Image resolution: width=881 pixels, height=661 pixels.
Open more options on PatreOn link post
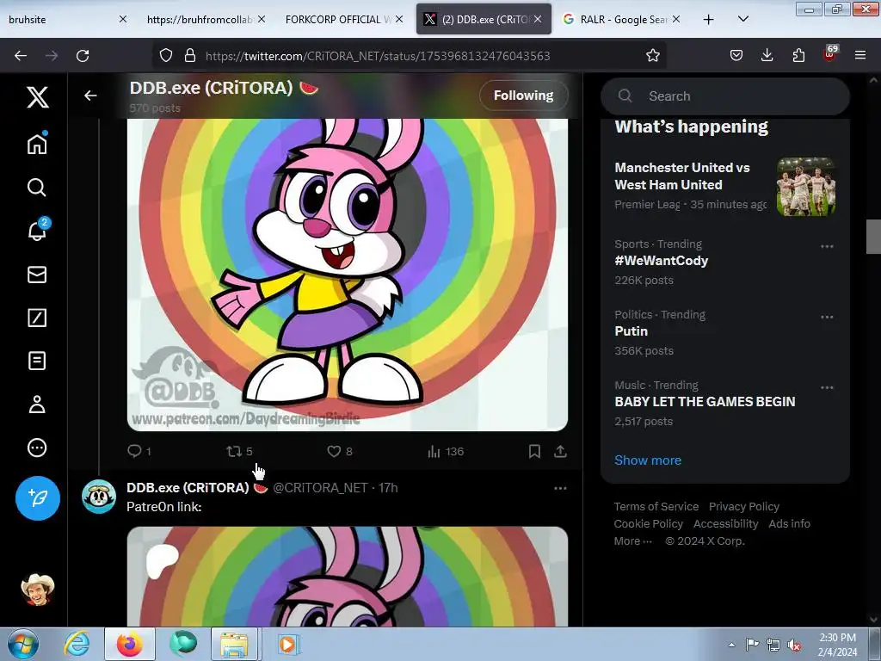[x=560, y=488]
